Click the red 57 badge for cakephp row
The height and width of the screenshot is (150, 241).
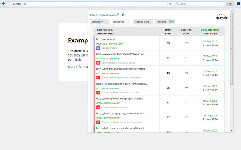pos(98,122)
